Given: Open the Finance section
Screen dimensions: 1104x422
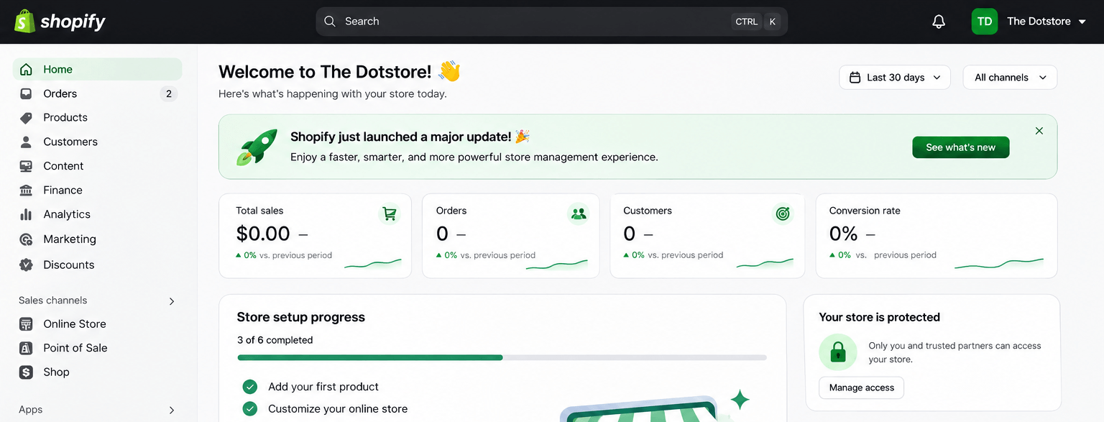Looking at the screenshot, I should tap(98, 191).
